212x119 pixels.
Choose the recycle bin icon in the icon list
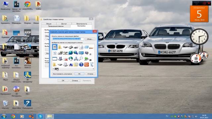pyautogui.click(x=92, y=64)
